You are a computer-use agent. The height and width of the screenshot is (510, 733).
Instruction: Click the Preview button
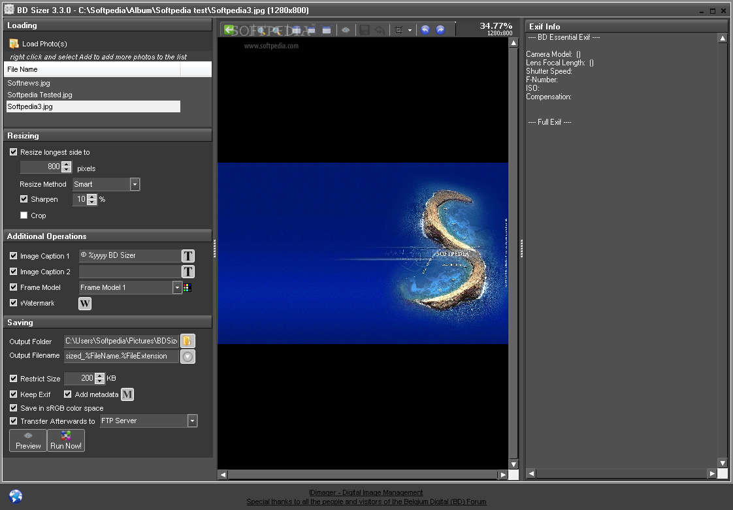[28, 440]
